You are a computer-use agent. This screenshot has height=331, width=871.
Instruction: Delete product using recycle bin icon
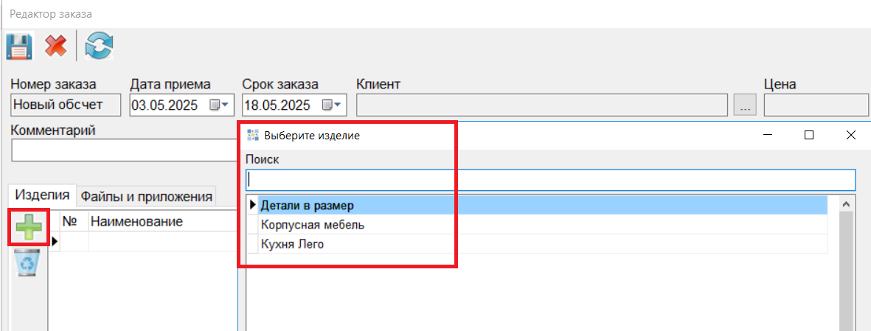click(x=29, y=262)
